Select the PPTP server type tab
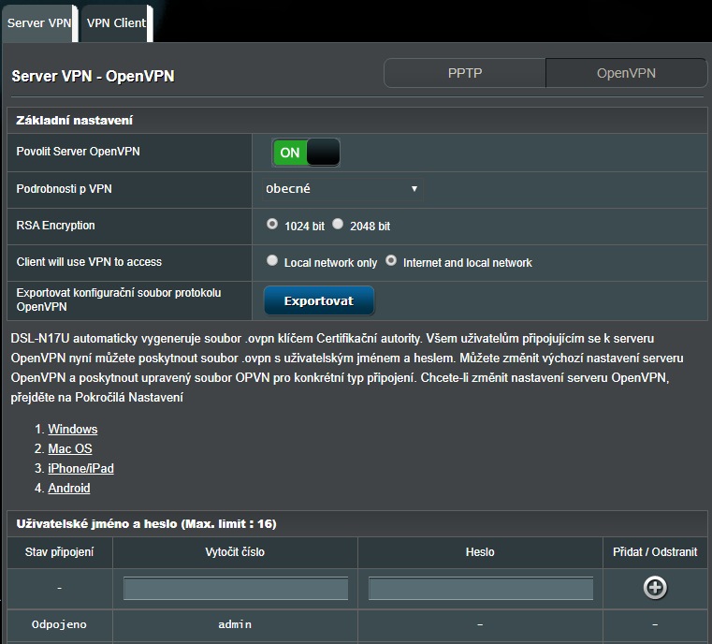The width and height of the screenshot is (712, 644). (x=464, y=73)
